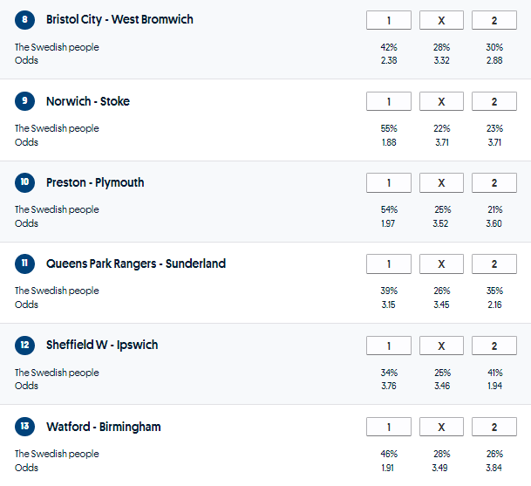The height and width of the screenshot is (486, 531).
Task: Select draw X for Bristol City - West Bromwich
Action: [x=441, y=20]
